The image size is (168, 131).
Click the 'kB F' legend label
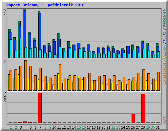[164, 120]
